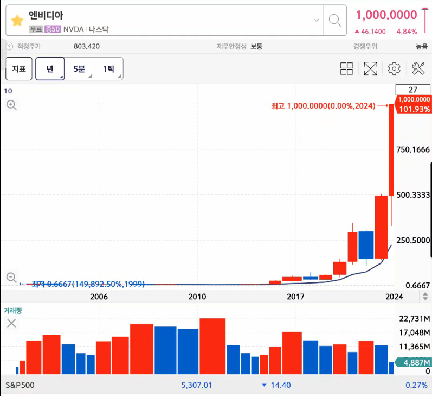Select the 1틱 tick interval tab

[108, 69]
